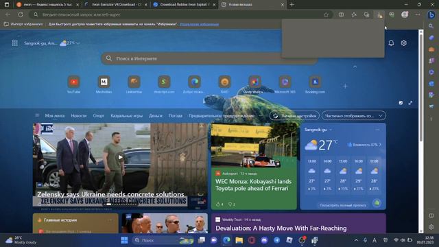This screenshot has height=247, width=439.
Task: Play the Zelensky news video
Action: pos(120,157)
